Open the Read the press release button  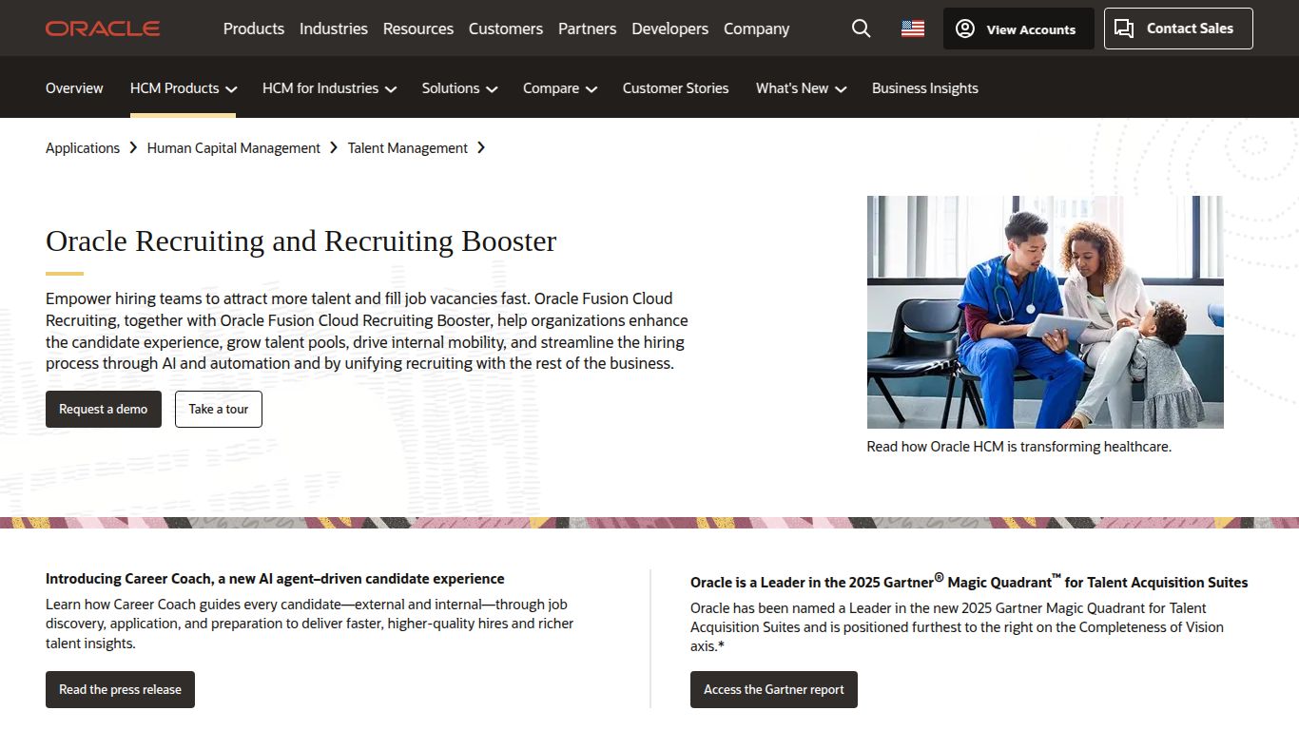coord(120,689)
